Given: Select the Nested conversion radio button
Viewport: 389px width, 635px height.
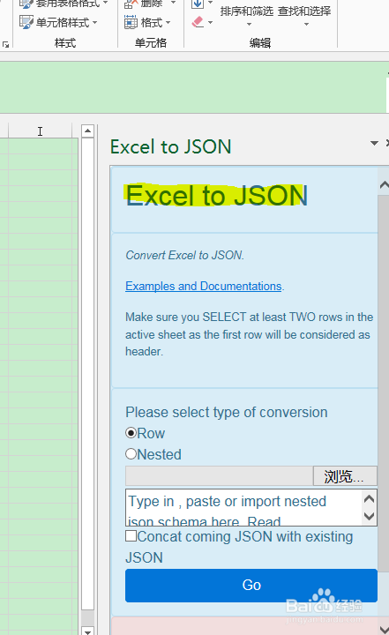Looking at the screenshot, I should point(131,454).
